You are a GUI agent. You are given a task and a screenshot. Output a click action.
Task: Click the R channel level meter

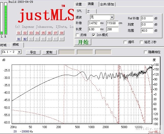(x=6, y=18)
